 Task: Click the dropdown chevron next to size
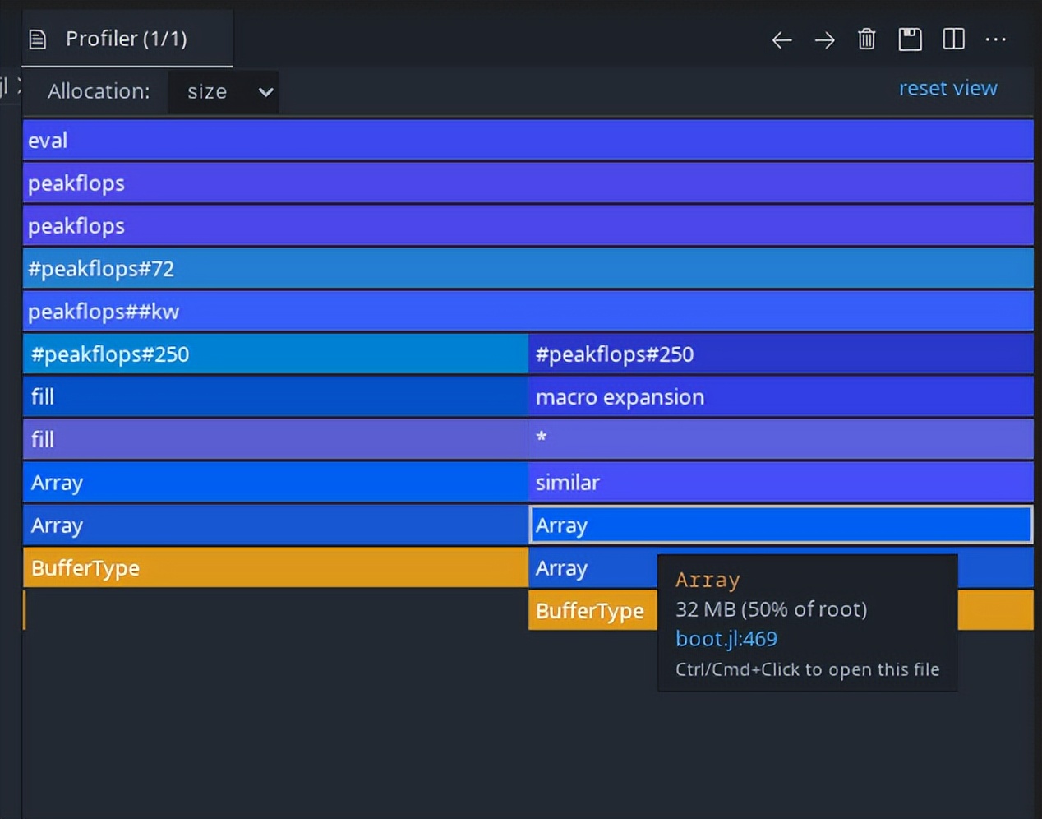[265, 92]
